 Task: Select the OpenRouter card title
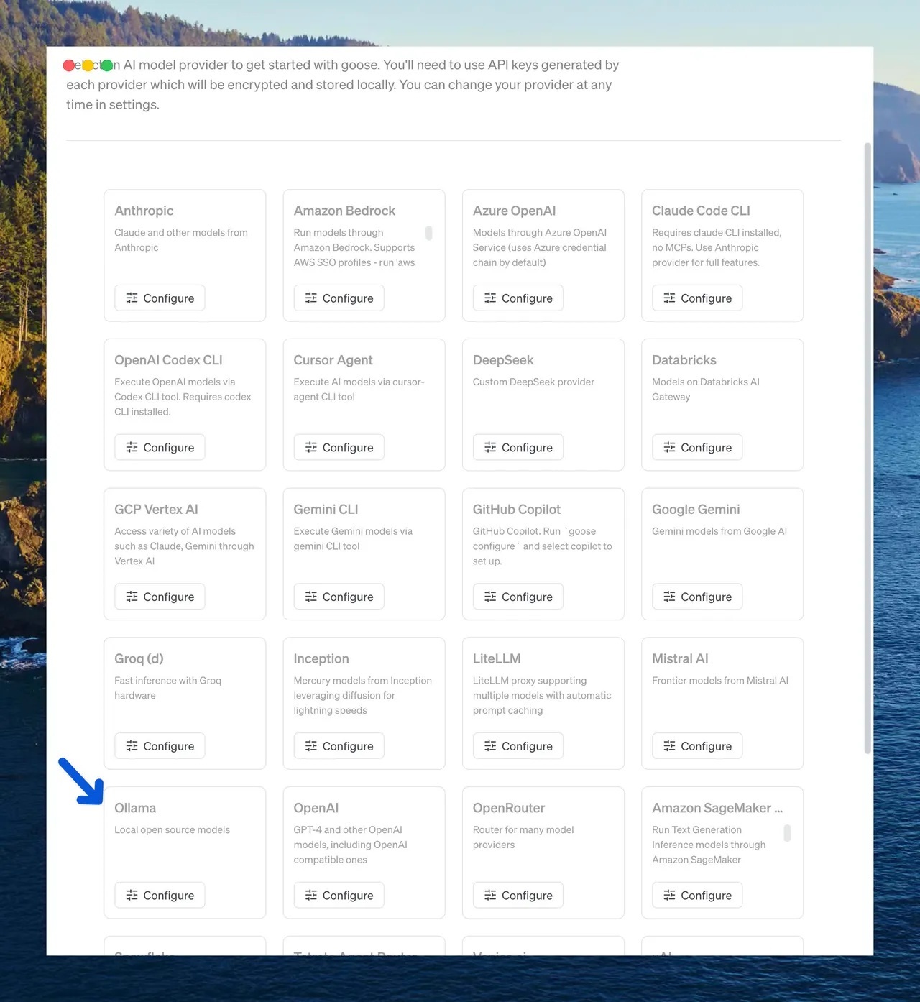[x=509, y=808]
